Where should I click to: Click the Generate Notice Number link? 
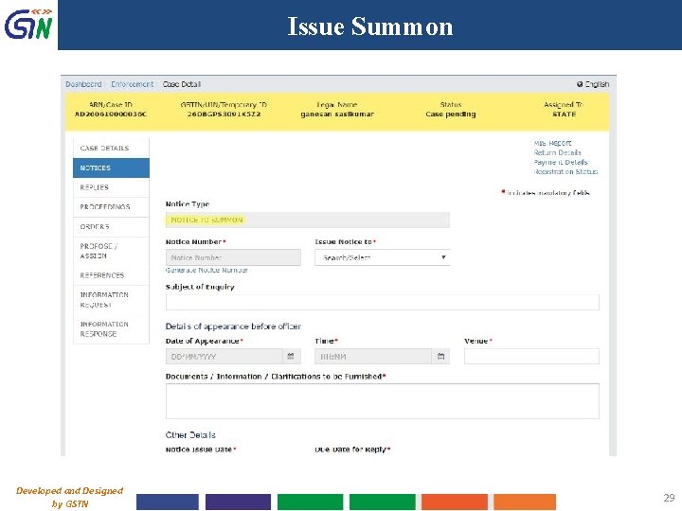pyautogui.click(x=206, y=270)
